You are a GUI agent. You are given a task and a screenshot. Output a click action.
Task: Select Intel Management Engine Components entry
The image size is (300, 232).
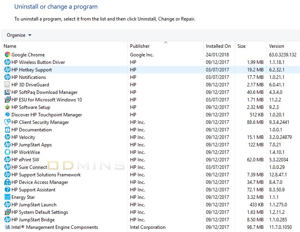coord(55,227)
